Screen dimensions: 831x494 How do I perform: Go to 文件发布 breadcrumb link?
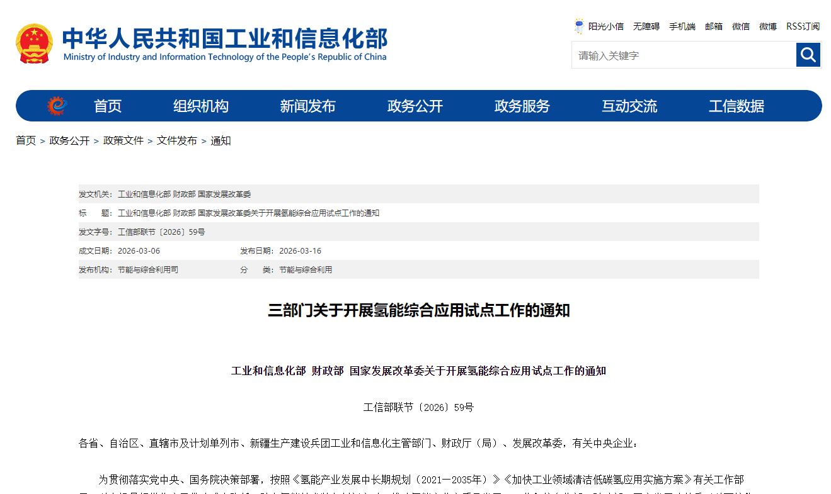coord(177,141)
